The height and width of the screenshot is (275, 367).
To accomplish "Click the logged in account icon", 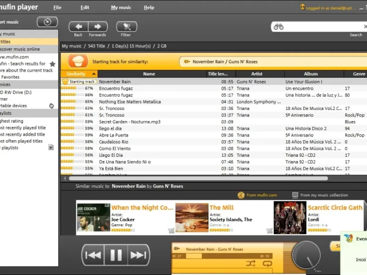I will coord(302,7).
